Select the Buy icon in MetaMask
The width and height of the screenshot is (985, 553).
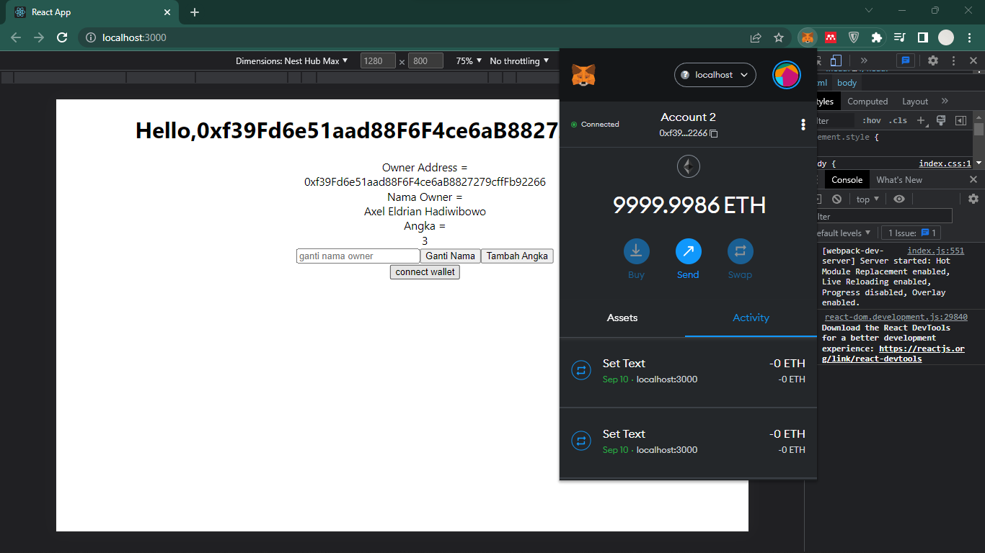tap(636, 250)
